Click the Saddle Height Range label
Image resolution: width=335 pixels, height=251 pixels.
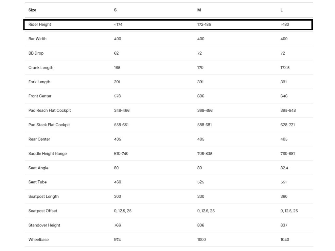click(x=48, y=154)
